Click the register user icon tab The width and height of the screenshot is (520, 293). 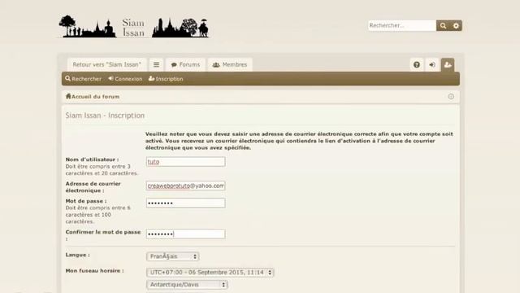tap(448, 64)
